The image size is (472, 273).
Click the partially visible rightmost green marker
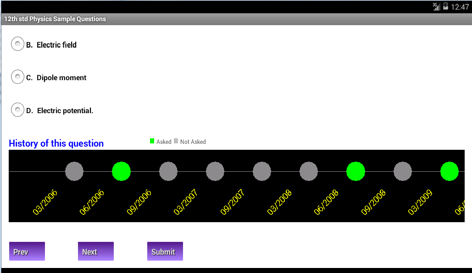click(450, 171)
